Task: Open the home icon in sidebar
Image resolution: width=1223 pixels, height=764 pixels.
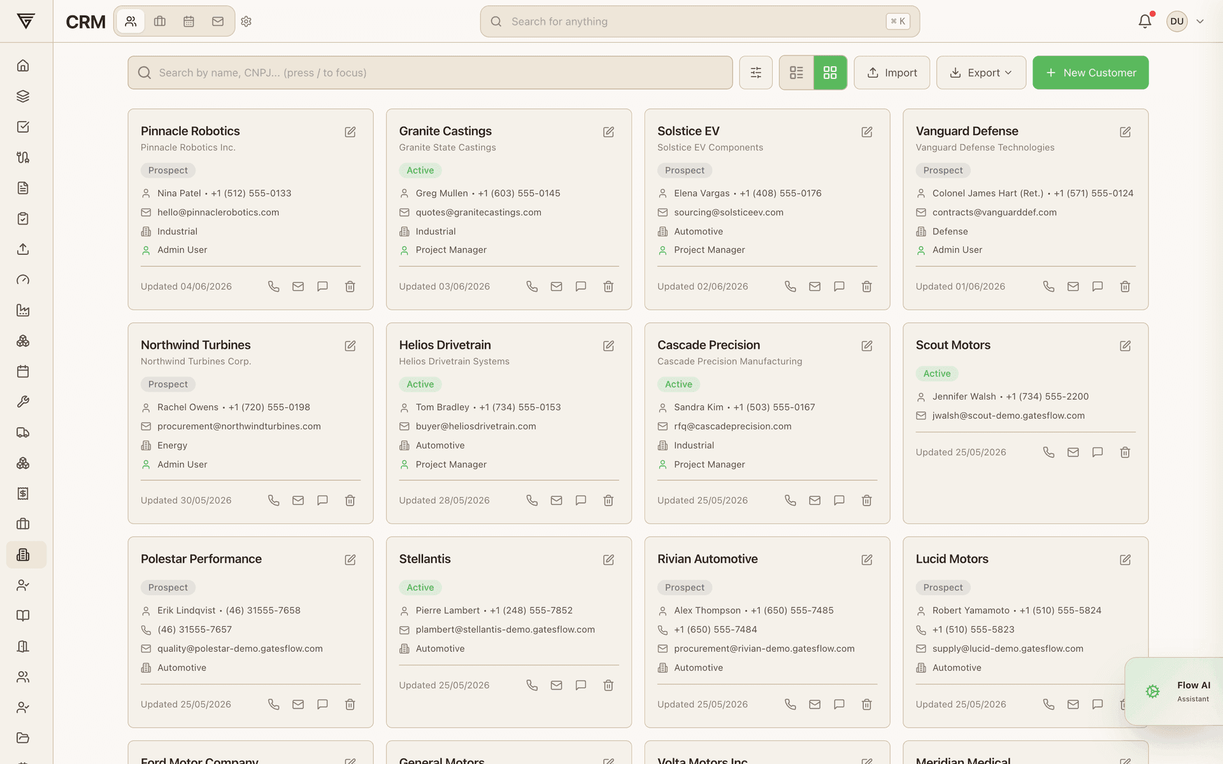Action: 23,66
